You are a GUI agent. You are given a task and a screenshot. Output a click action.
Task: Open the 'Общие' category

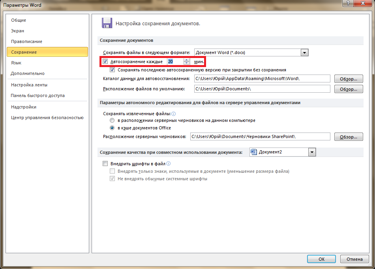(x=47, y=20)
